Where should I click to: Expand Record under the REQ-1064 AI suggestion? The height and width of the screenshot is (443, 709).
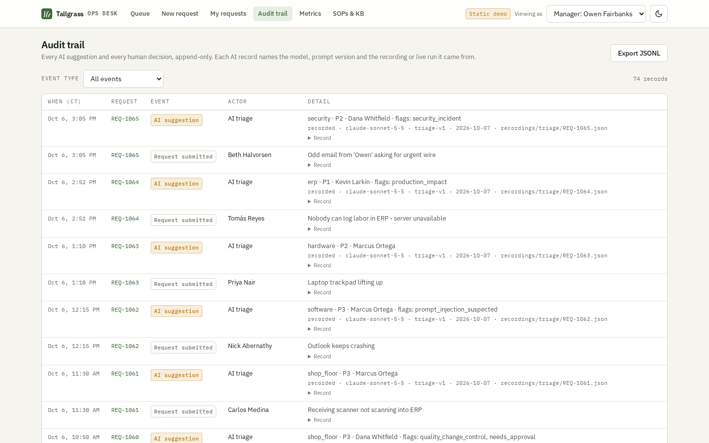320,201
